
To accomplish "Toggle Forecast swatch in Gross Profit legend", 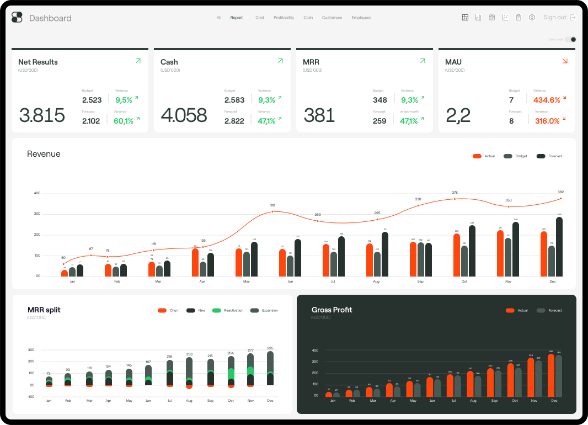I will [x=541, y=311].
